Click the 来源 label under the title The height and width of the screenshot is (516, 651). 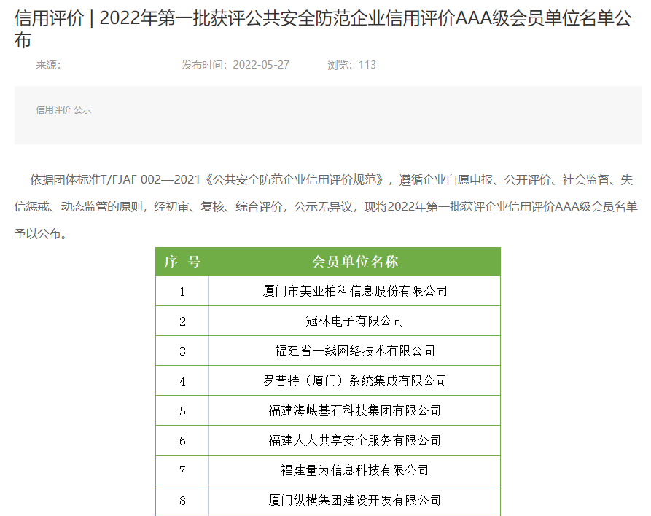tap(48, 65)
